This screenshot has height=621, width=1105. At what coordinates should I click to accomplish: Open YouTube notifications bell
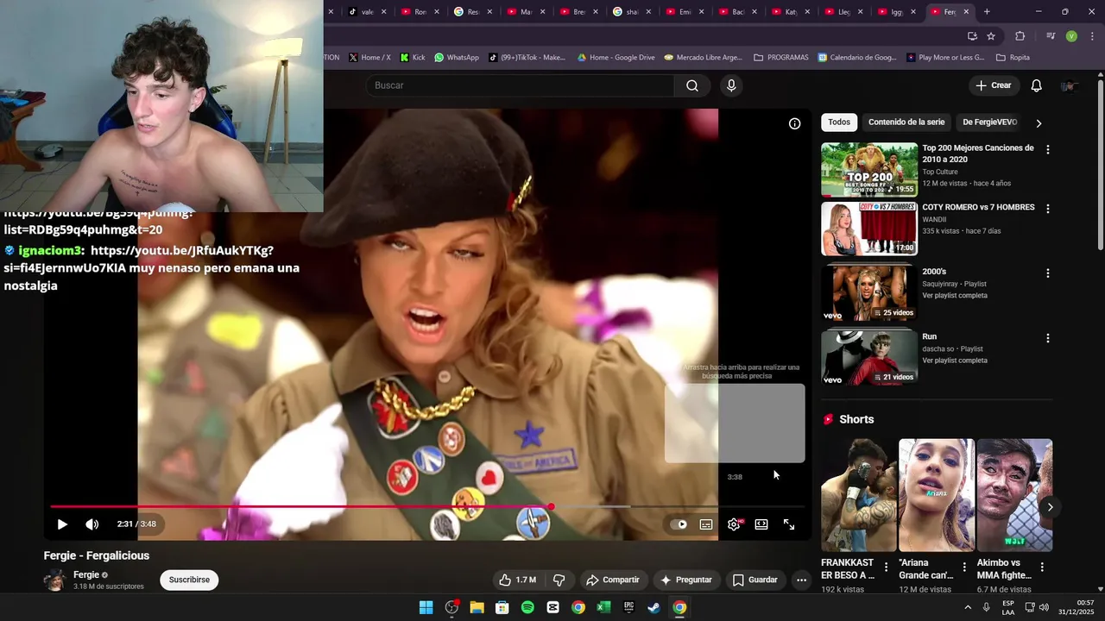pyautogui.click(x=1037, y=85)
